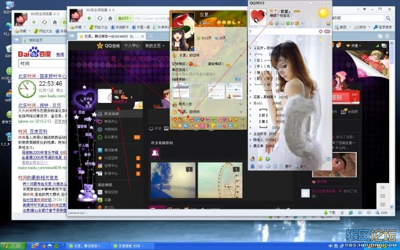Click home icon in the Baidu browser window
Image resolution: width=400 pixels, height=250 pixels.
click(x=55, y=22)
